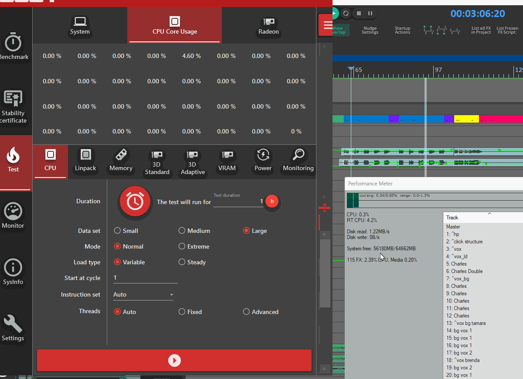Image resolution: width=523 pixels, height=379 pixels.
Task: Select Fixed threads option
Action: tap(190, 312)
